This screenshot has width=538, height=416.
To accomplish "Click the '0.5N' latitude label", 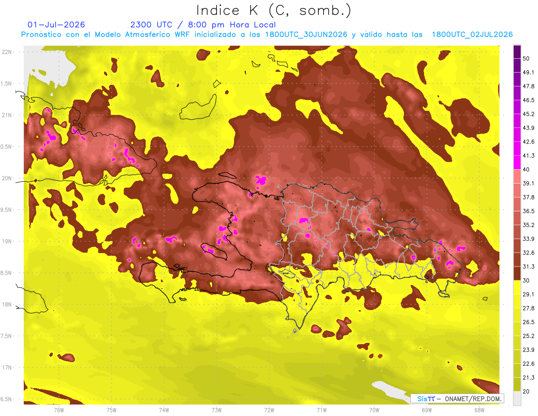I will coord(6,147).
